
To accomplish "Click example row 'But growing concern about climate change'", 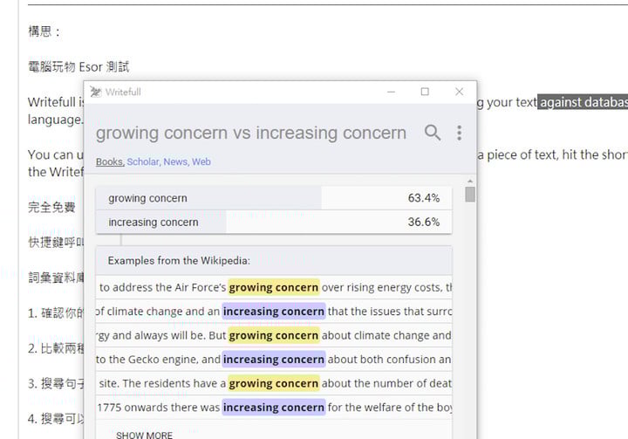I will pos(274,335).
